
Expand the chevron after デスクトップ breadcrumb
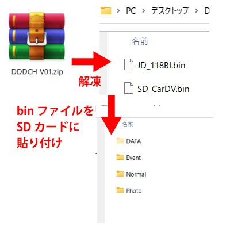(x=196, y=11)
